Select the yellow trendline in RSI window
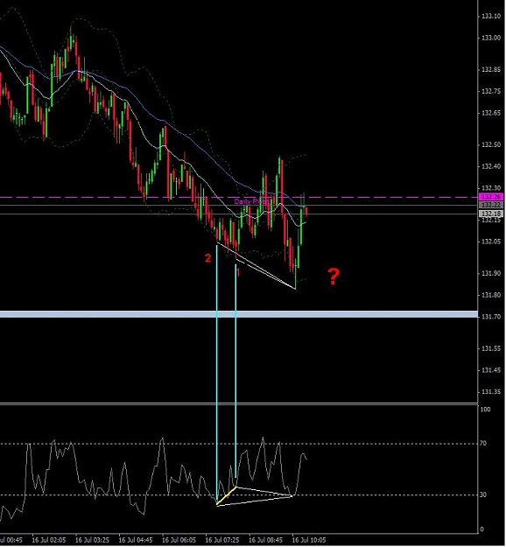The width and height of the screenshot is (506, 547). pos(227,495)
